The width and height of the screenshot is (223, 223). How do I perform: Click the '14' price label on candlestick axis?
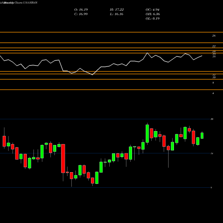coord(212,153)
